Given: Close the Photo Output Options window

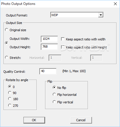Looking at the screenshot, I should (115, 4).
